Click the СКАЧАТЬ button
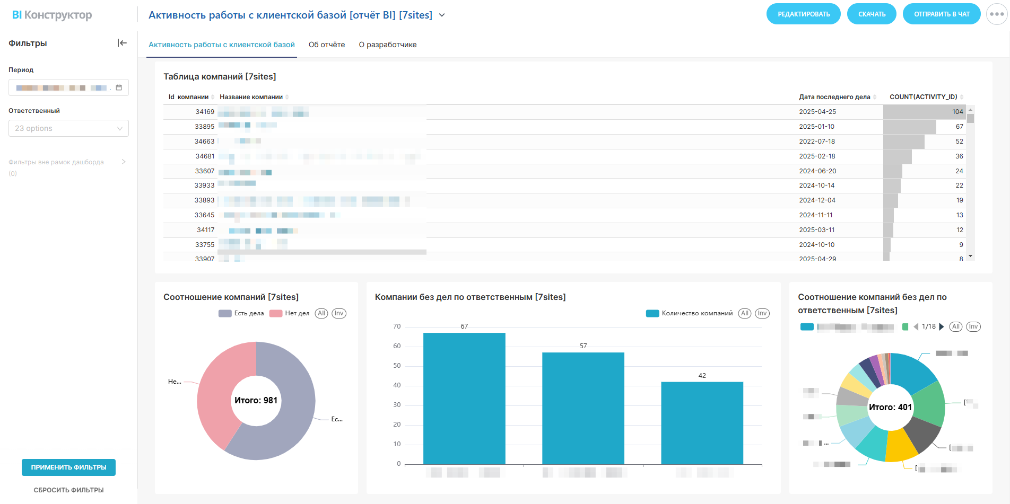Viewport: 1010px width, 504px height. (x=872, y=14)
